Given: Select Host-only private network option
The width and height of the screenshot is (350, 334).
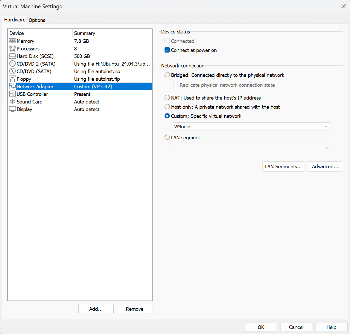Looking at the screenshot, I should [167, 107].
